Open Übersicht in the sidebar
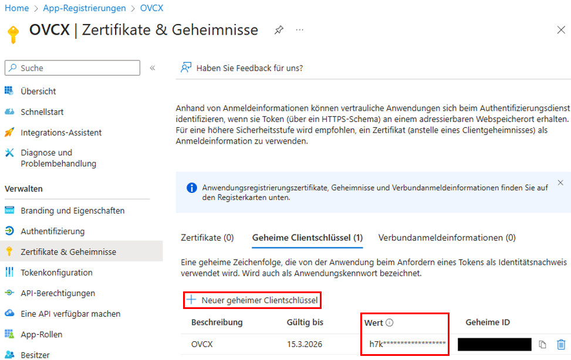The height and width of the screenshot is (360, 571). (38, 91)
